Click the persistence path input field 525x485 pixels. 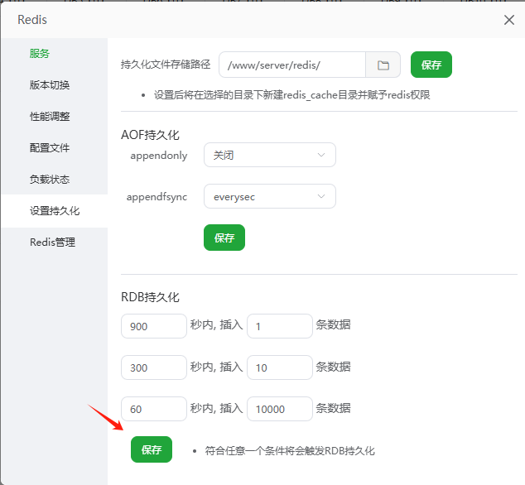point(292,65)
